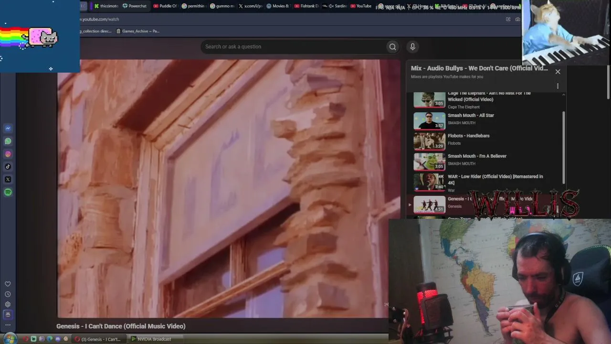
Task: Click the YouTube search magnifier button
Action: click(x=392, y=47)
